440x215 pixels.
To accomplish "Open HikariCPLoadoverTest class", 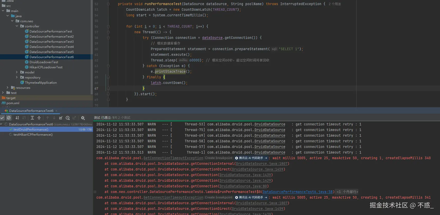I will coord(46,67).
